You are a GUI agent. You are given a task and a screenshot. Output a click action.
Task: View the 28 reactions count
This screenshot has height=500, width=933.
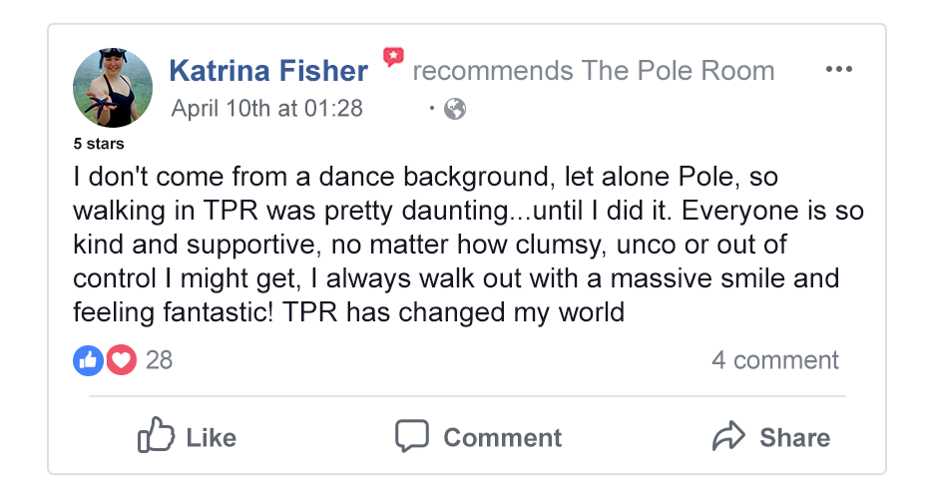pos(159,360)
